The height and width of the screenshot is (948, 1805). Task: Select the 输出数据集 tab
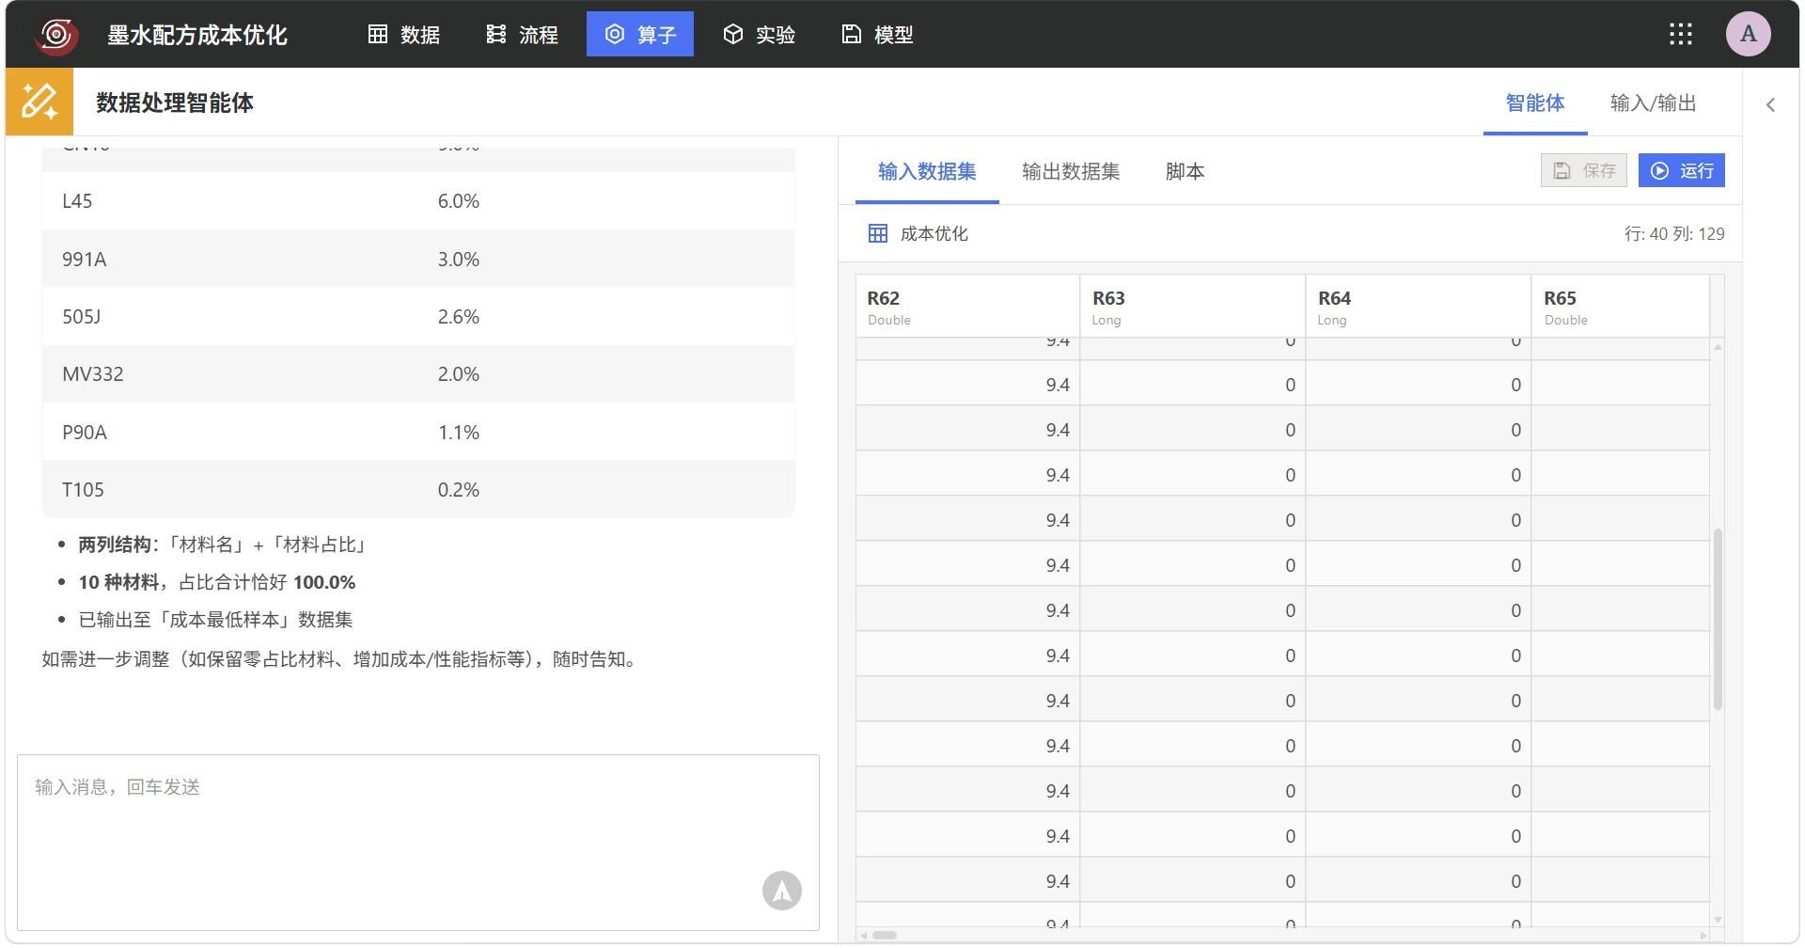[1071, 171]
